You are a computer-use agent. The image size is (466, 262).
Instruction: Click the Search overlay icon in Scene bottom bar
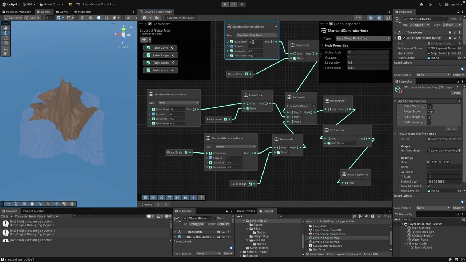[x=48, y=204]
